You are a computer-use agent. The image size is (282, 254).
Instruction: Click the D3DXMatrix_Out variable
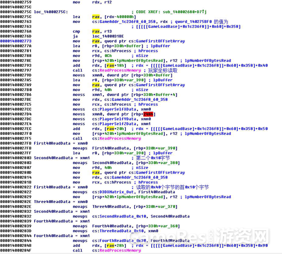point(117,192)
